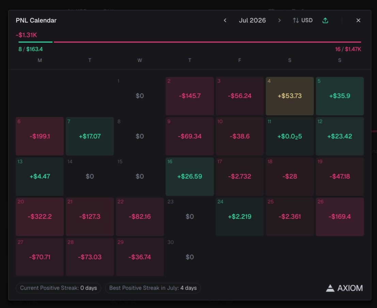The height and width of the screenshot is (308, 377).
Task: Open the July 22 day with -$82.16
Action: [x=140, y=217]
